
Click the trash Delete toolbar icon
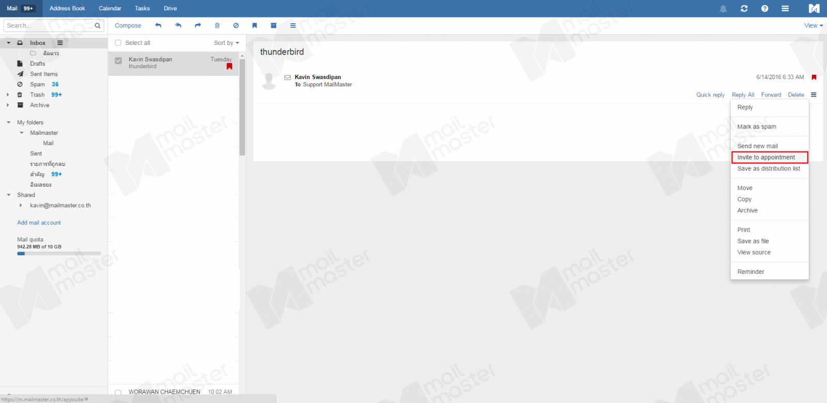tap(217, 25)
